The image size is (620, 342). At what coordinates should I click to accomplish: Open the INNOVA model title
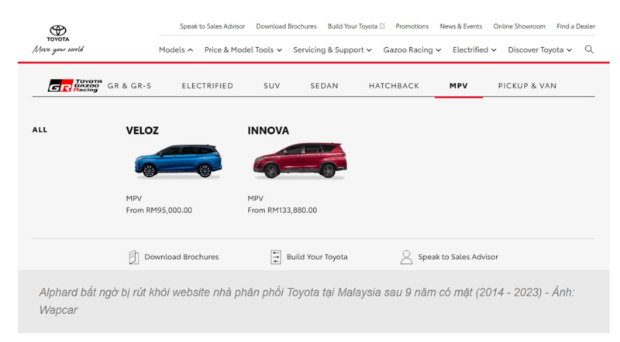268,131
